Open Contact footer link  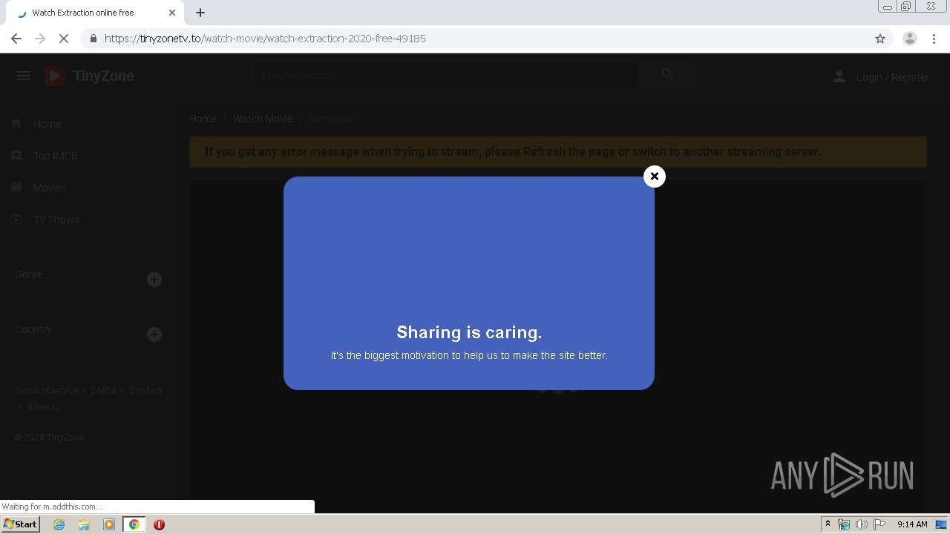[145, 391]
